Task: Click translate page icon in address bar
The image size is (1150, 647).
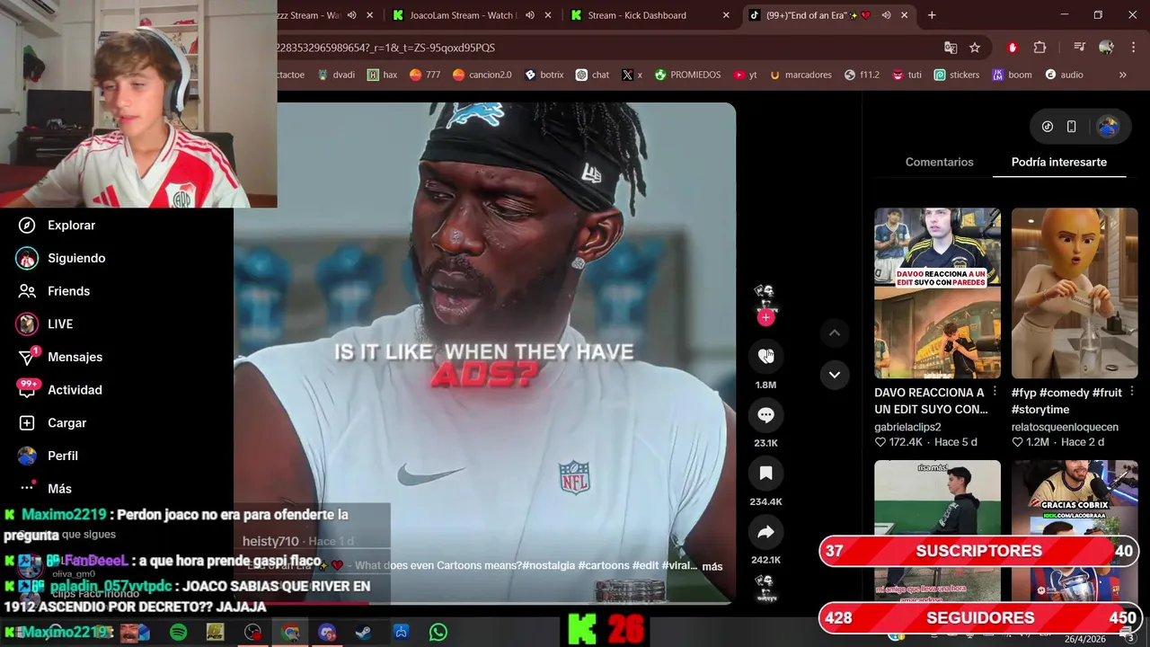Action: click(x=951, y=48)
